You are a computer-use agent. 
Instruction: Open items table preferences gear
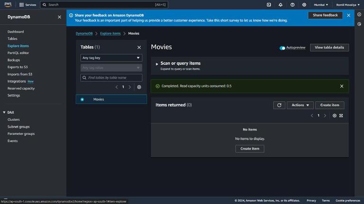334,115
